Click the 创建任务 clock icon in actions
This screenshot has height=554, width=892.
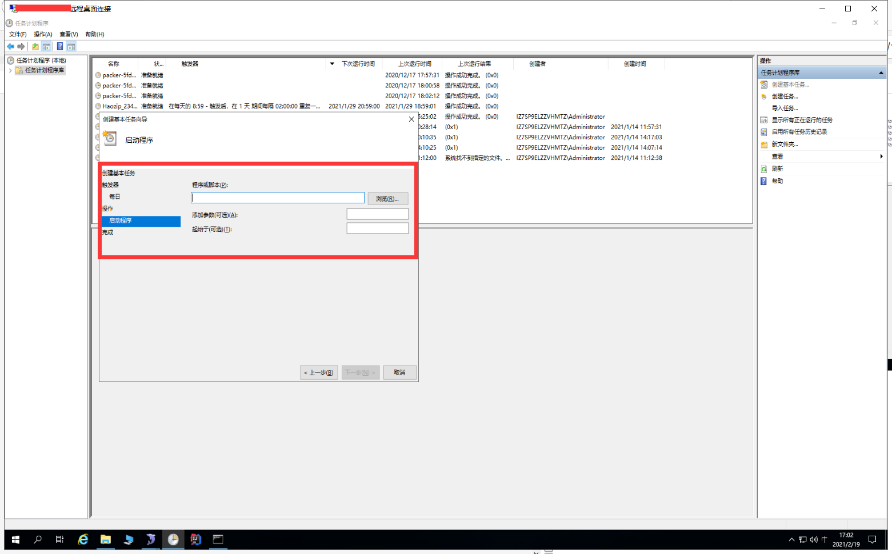coord(764,97)
